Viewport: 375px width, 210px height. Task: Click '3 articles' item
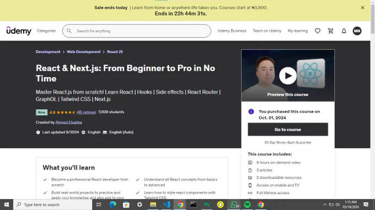point(264,170)
